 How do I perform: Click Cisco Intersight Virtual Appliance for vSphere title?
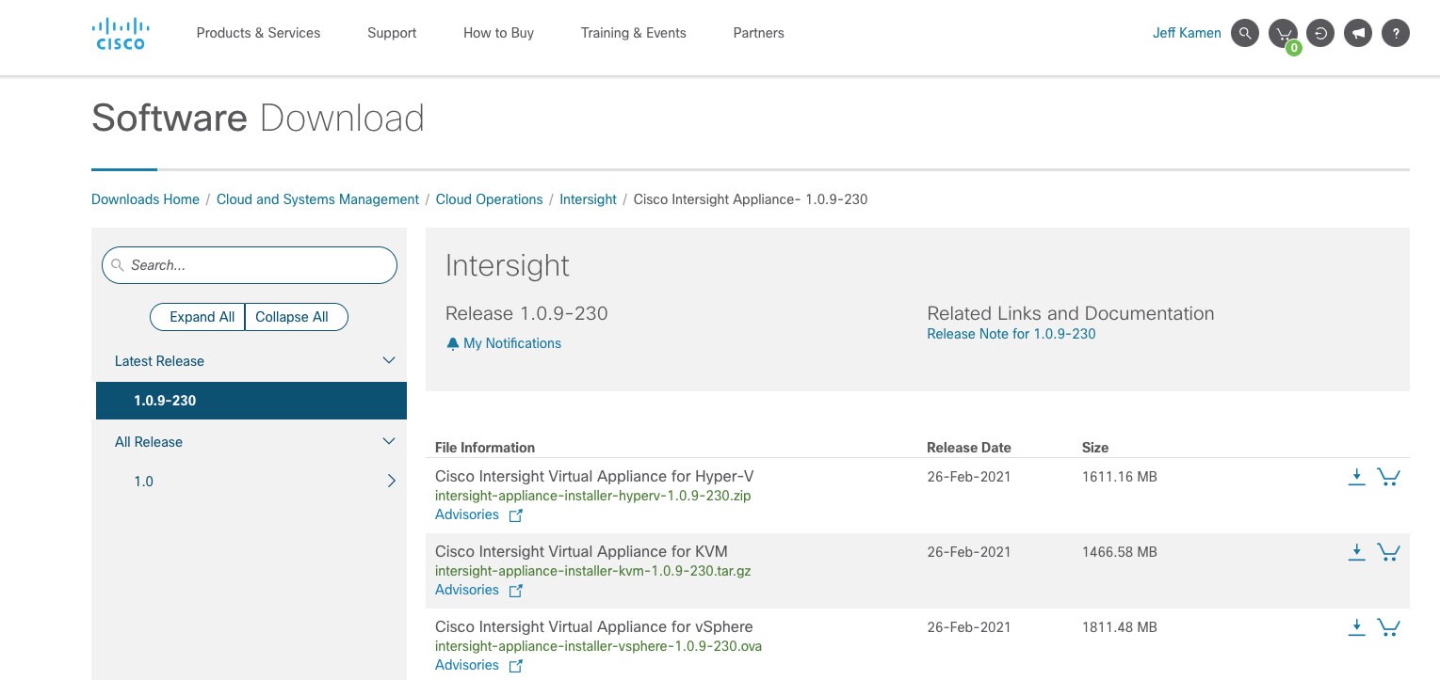point(593,626)
